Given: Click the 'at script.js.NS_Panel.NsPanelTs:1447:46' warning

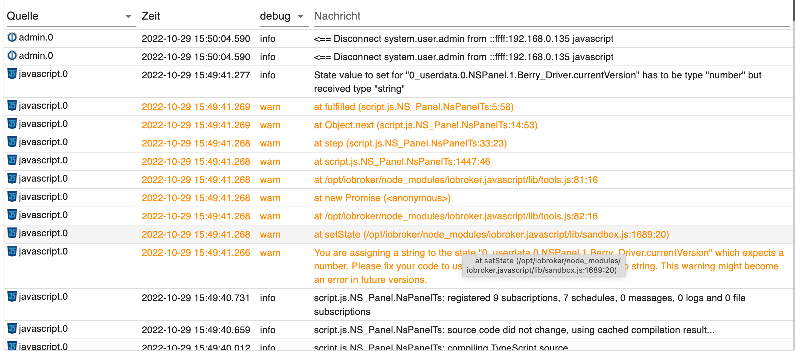Looking at the screenshot, I should point(402,162).
